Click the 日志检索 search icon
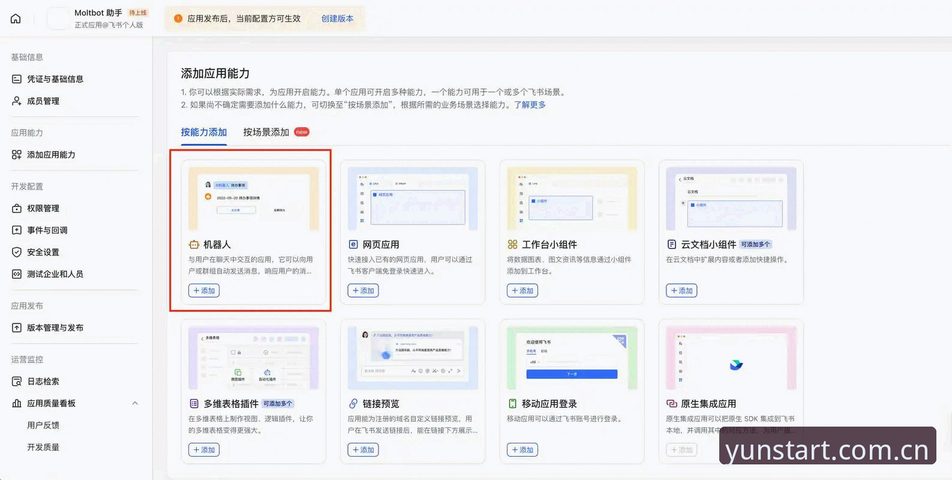The width and height of the screenshot is (952, 480). pos(17,382)
